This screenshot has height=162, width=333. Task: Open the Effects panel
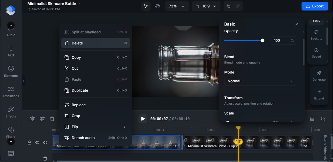click(x=11, y=112)
